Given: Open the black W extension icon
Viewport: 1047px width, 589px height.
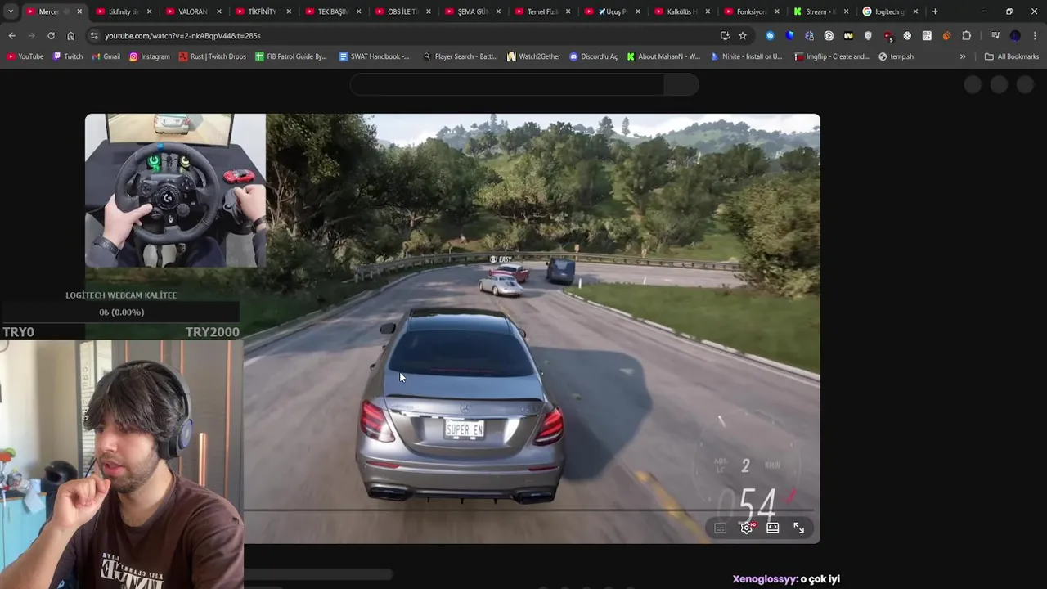Looking at the screenshot, I should click(848, 36).
